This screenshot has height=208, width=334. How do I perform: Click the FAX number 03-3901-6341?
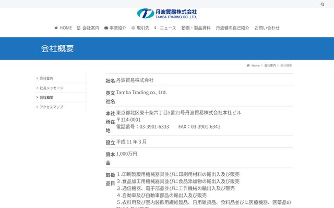pos(205,127)
